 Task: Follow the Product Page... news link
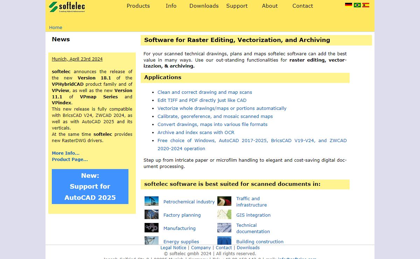70,160
